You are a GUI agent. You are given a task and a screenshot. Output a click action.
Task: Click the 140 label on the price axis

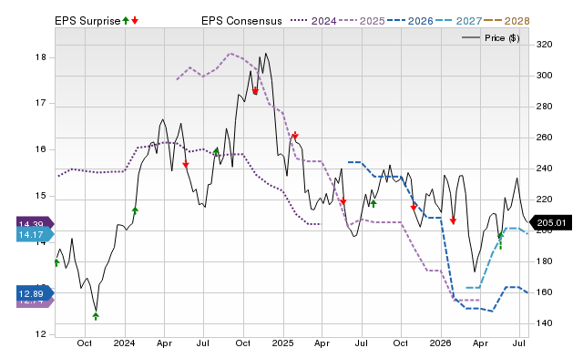[x=545, y=323]
